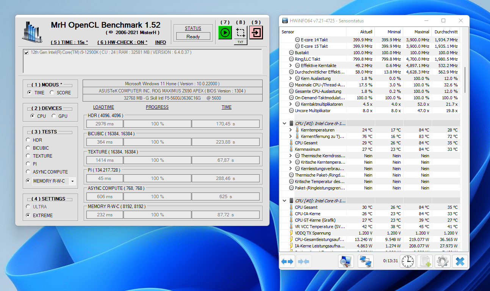Open the MEMORY R-W-C dropdown arrow

point(72,181)
